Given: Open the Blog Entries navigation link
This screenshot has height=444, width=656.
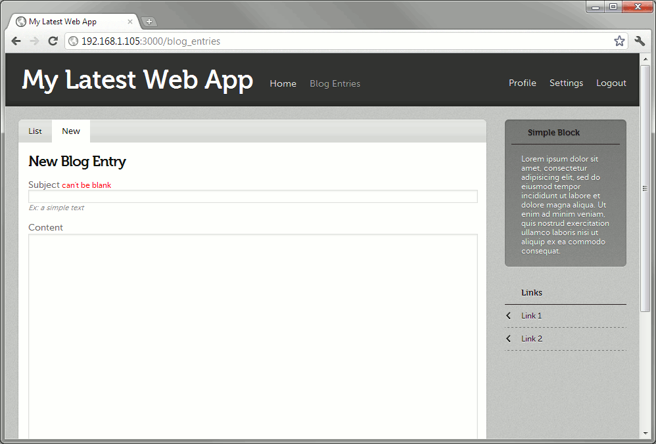Looking at the screenshot, I should pos(335,83).
